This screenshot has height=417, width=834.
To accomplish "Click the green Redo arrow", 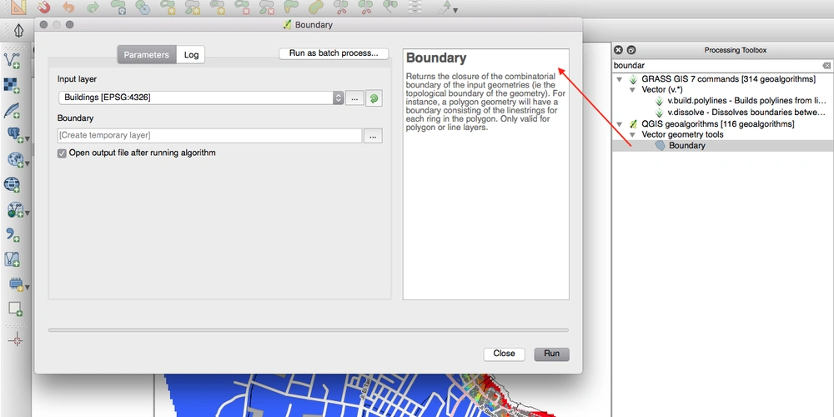I will coord(93,7).
